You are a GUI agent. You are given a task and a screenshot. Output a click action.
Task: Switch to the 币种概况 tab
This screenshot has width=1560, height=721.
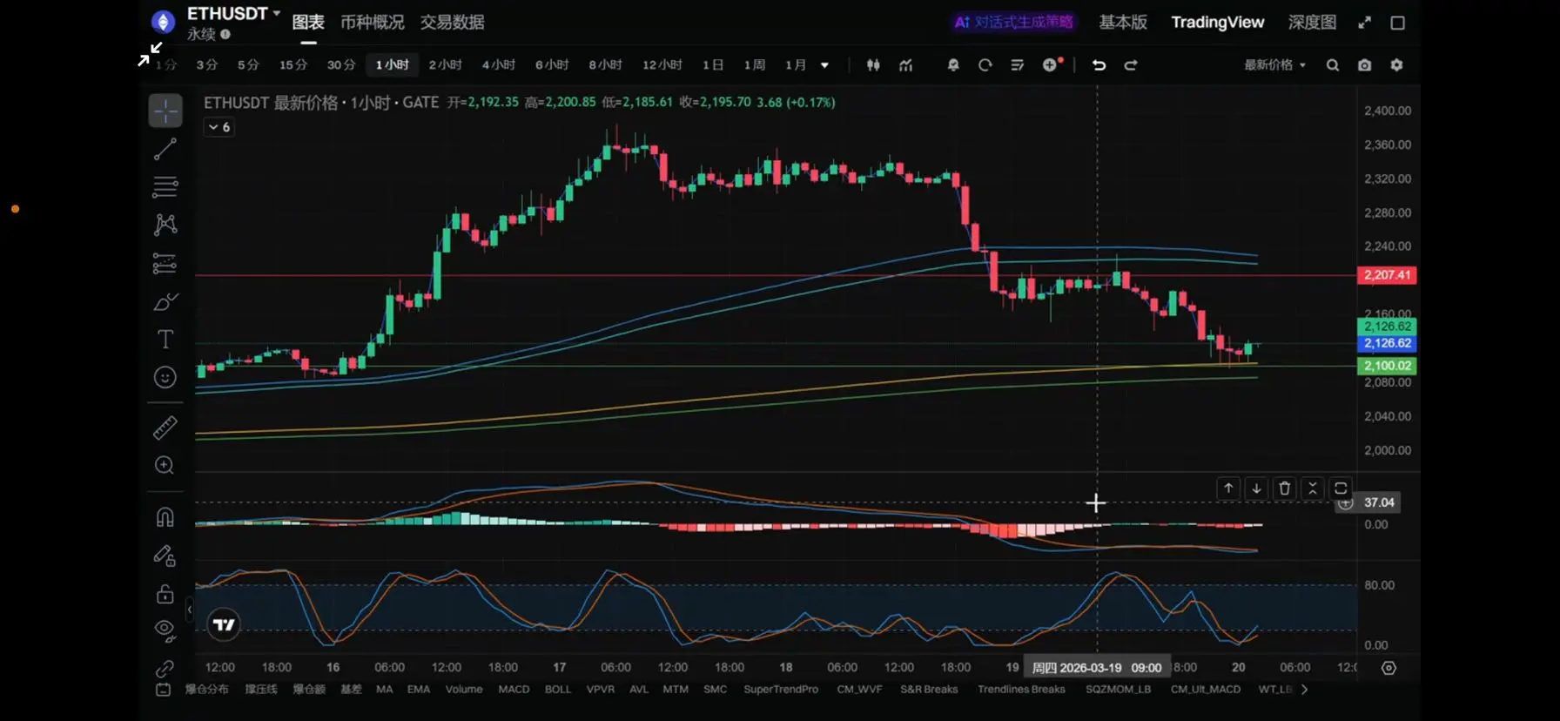[373, 22]
